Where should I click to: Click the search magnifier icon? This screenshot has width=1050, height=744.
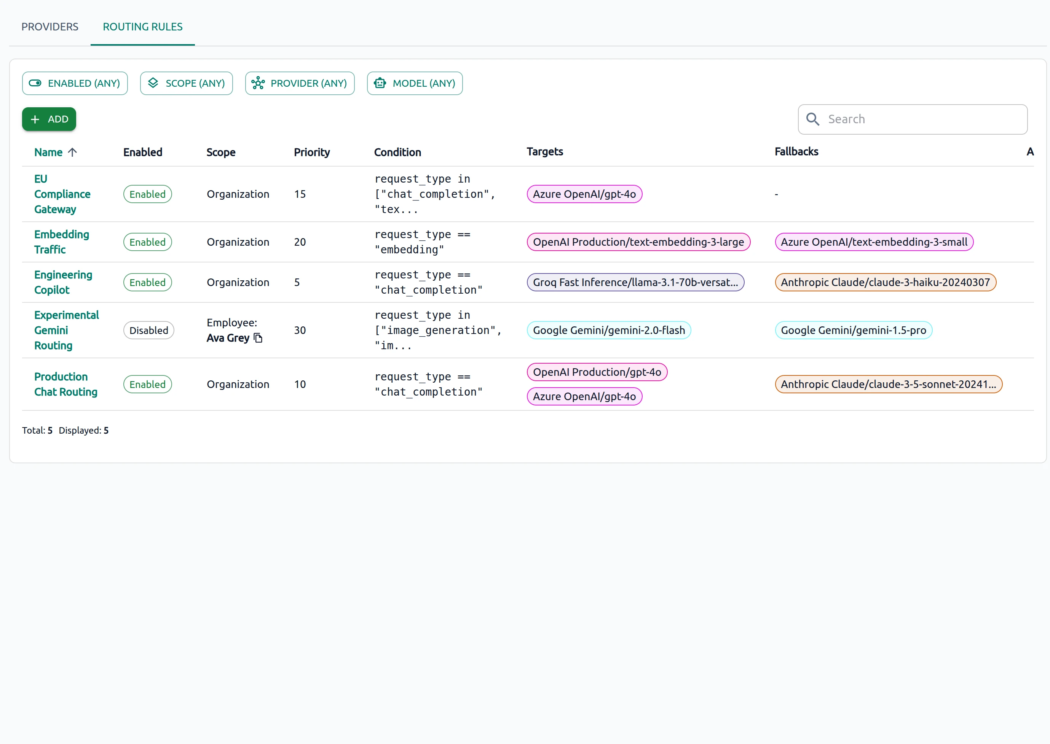click(812, 119)
